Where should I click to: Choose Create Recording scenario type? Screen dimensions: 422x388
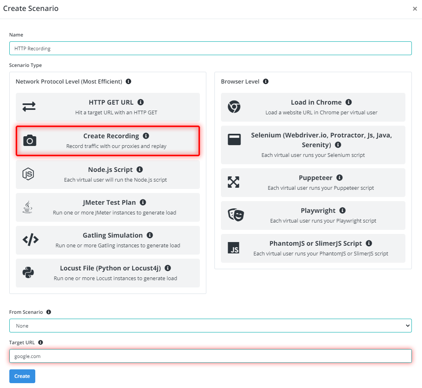(108, 141)
